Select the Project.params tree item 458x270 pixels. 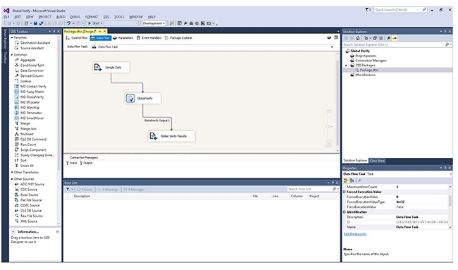click(366, 56)
